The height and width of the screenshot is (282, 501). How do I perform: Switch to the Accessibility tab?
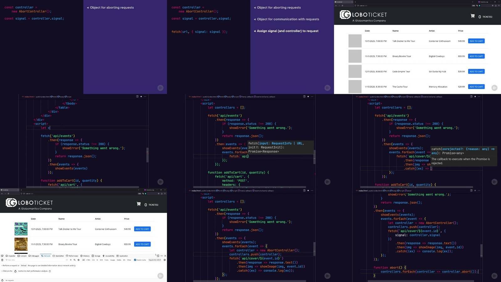108,256
